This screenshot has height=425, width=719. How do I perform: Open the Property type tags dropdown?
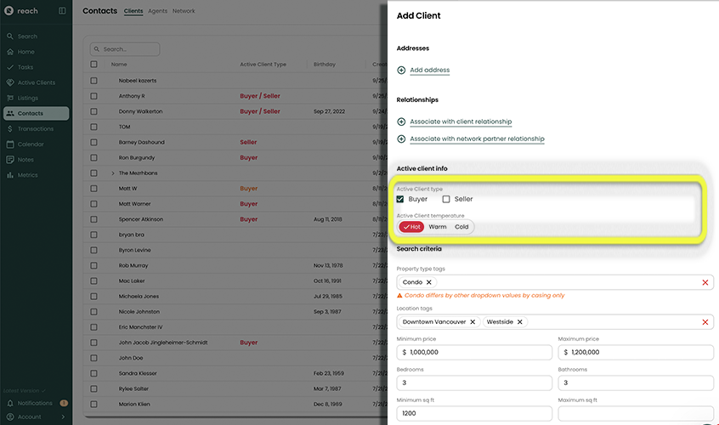tap(561, 282)
